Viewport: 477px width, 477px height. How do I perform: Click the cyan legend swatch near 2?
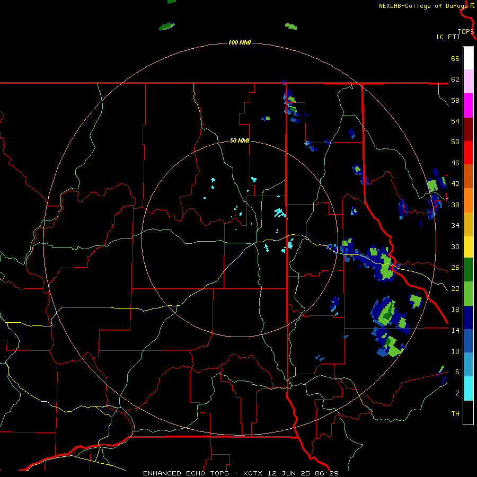pos(468,388)
